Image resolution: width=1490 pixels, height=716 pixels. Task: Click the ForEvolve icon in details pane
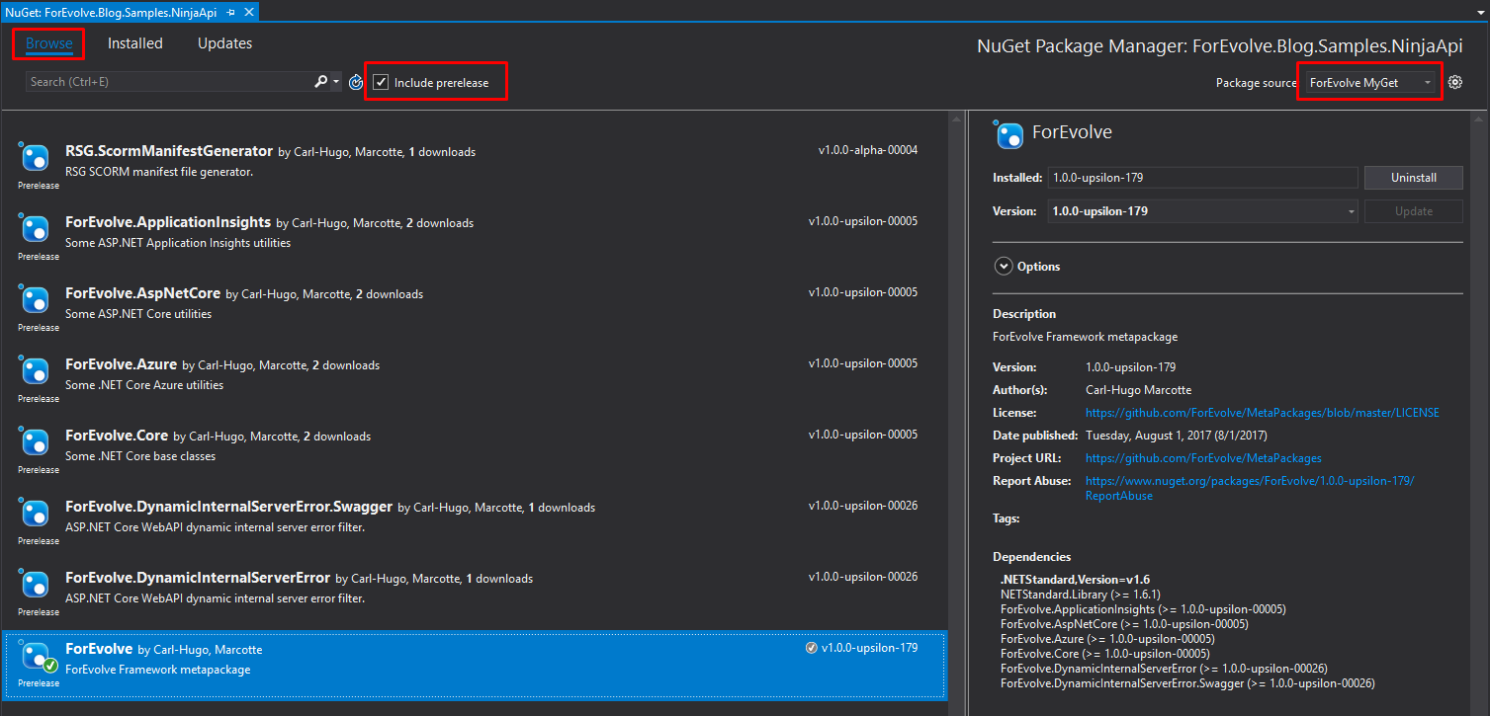(1008, 133)
